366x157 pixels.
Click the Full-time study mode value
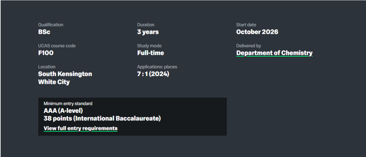pyautogui.click(x=150, y=53)
